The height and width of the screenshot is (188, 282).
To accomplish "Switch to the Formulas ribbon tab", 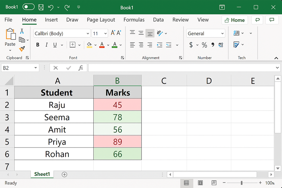I will 134,20.
